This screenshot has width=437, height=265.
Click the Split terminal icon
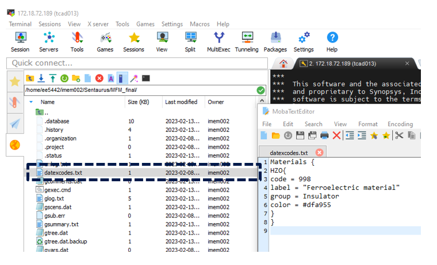tap(190, 41)
